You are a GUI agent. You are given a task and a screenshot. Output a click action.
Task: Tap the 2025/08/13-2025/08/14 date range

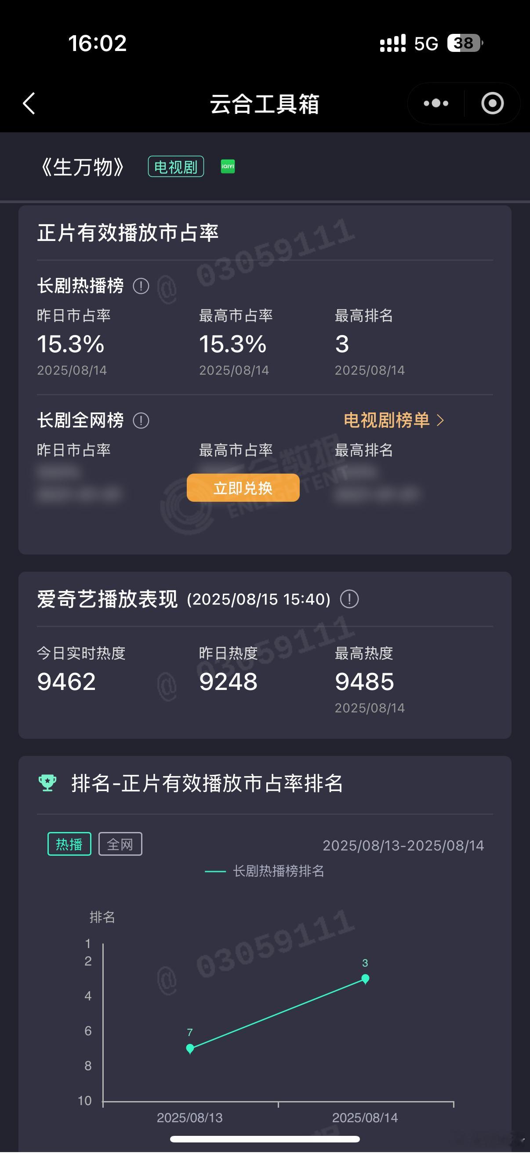click(403, 845)
